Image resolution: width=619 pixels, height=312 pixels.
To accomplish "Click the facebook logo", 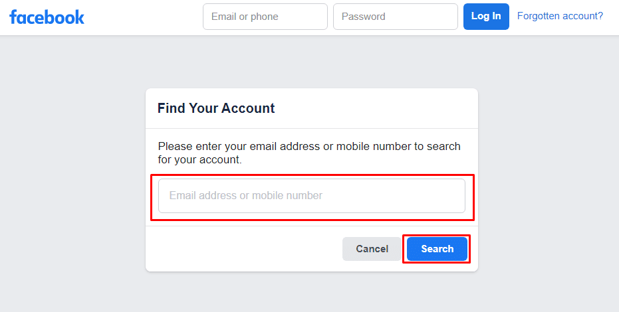I will pos(47,17).
